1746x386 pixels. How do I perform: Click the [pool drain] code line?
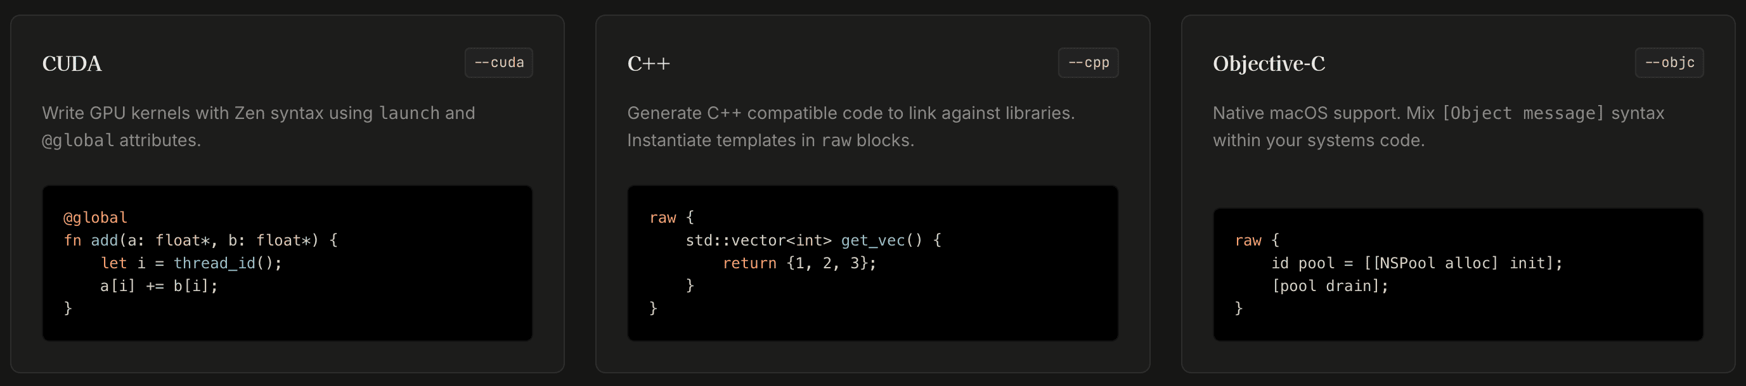1330,286
